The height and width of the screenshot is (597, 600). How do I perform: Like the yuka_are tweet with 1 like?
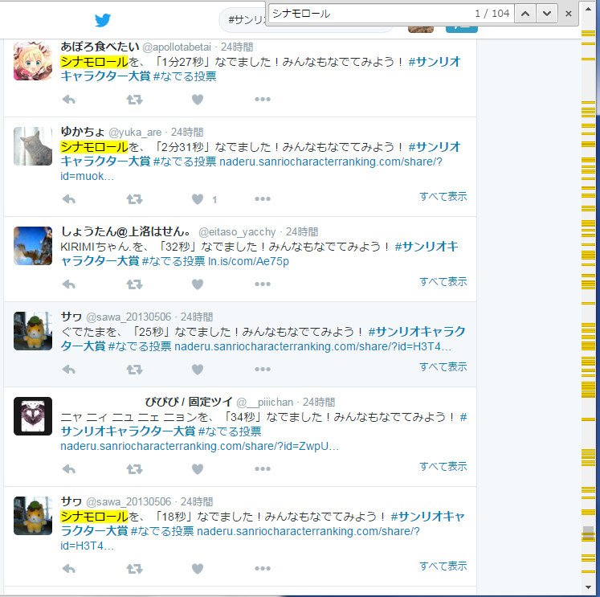tap(198, 199)
